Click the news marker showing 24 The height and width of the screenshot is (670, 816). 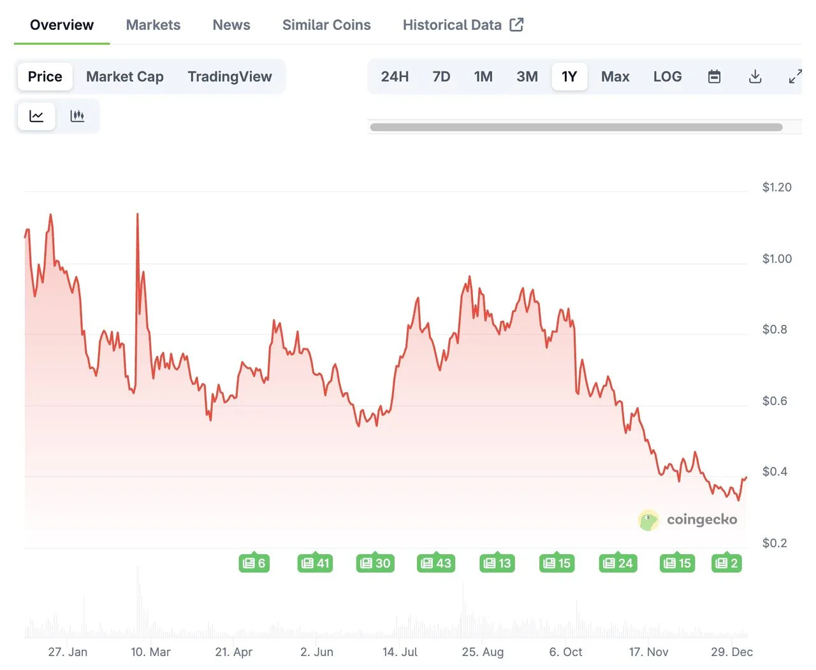(618, 563)
